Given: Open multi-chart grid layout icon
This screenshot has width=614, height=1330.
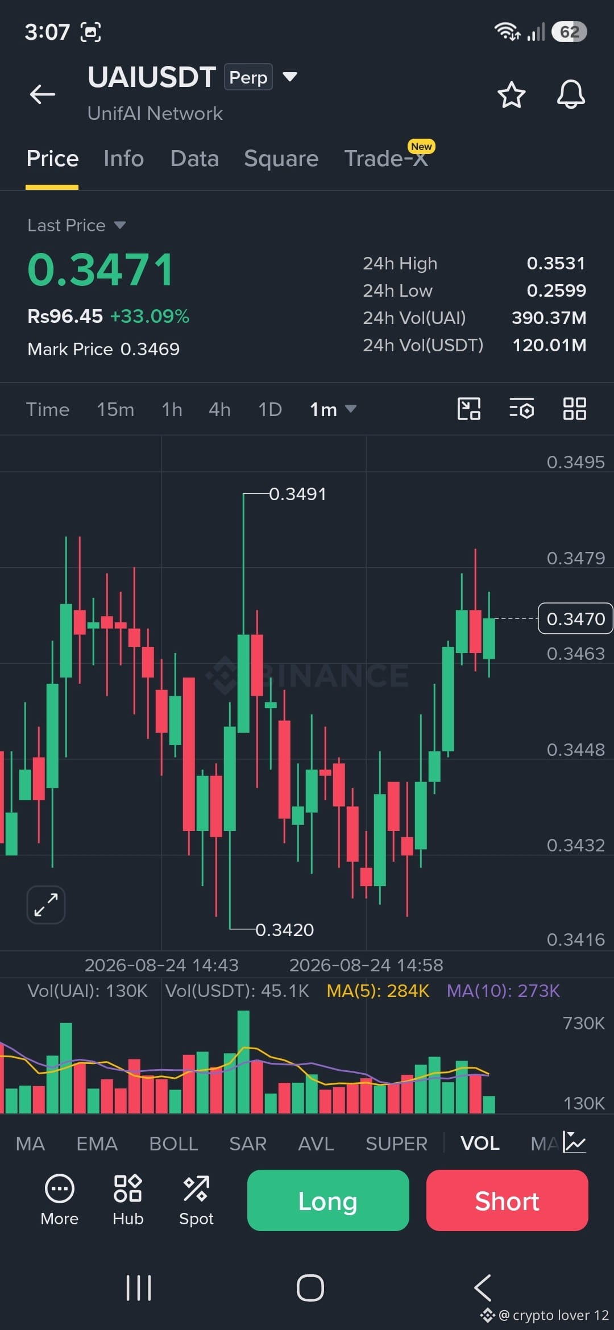Looking at the screenshot, I should click(x=574, y=409).
